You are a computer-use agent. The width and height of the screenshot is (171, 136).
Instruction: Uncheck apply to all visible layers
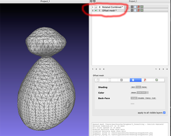164,113
